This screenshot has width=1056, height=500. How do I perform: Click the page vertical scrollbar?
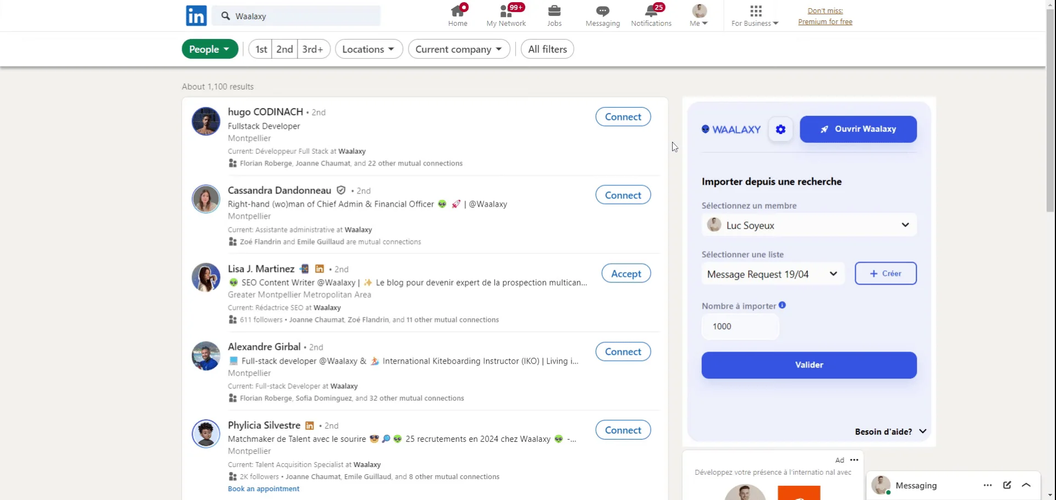coord(1050,110)
